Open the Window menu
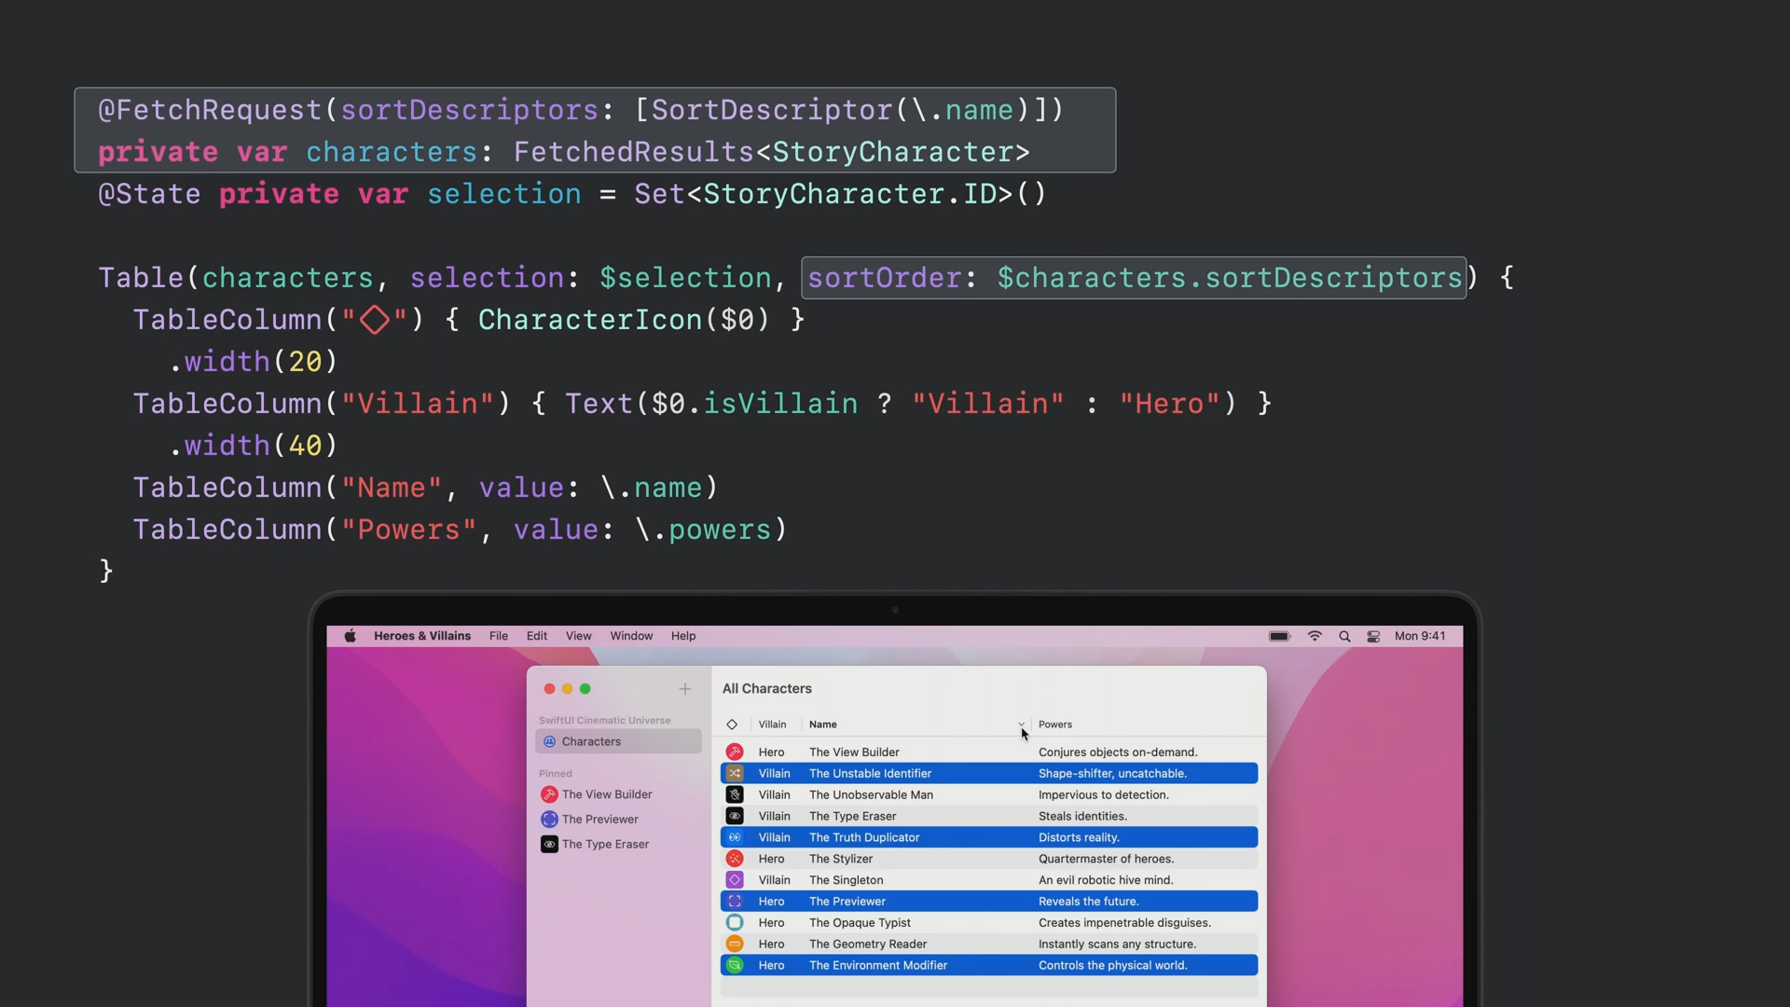Viewport: 1790px width, 1007px height. click(631, 636)
